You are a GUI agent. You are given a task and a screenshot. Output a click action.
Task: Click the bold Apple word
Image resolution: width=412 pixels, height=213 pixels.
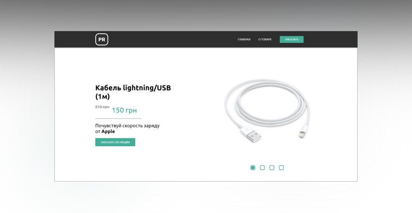[x=108, y=131]
